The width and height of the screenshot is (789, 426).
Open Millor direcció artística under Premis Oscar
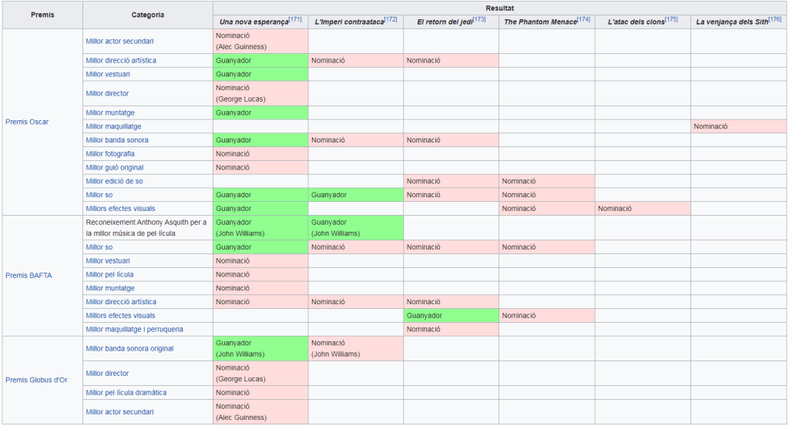coord(120,60)
